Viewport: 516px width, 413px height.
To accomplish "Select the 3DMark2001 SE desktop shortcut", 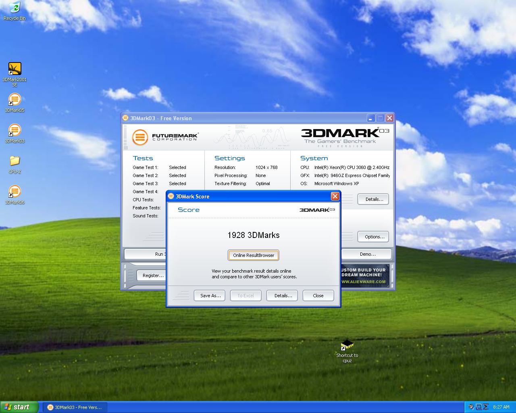I will (15, 75).
